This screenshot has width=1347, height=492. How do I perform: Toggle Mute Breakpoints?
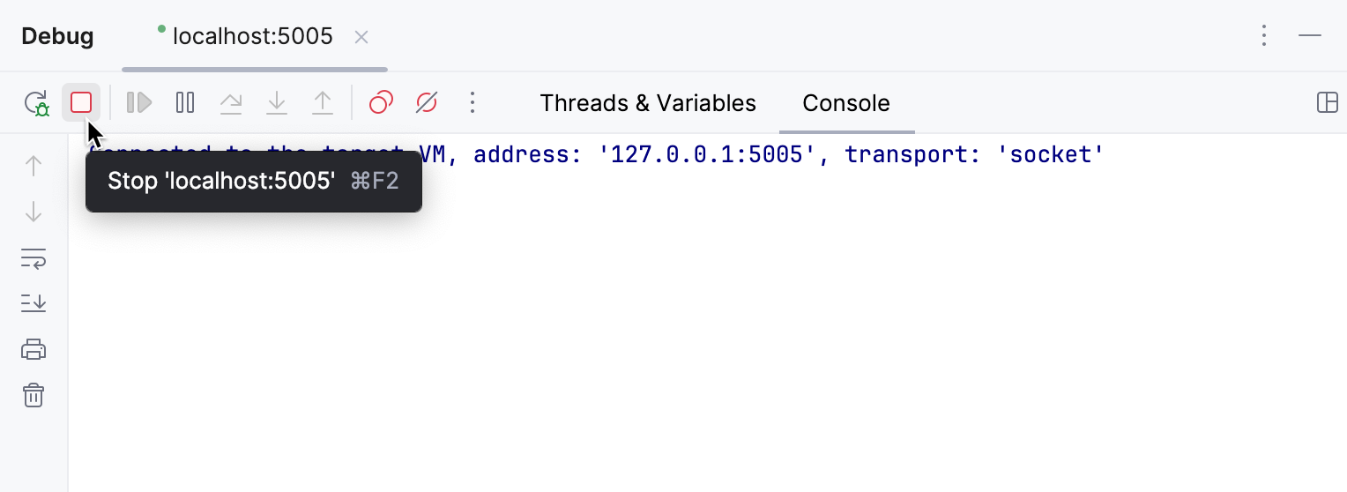coord(427,103)
